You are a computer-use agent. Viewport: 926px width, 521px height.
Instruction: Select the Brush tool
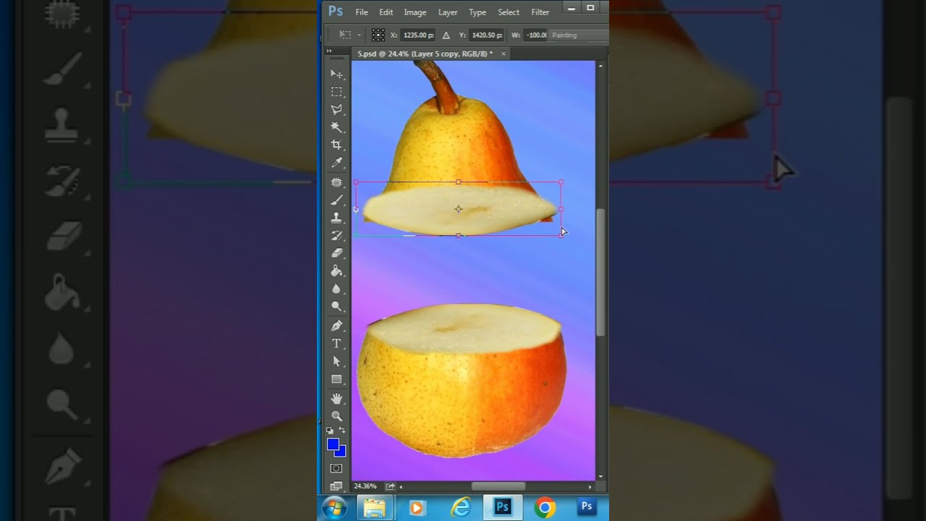tap(336, 200)
